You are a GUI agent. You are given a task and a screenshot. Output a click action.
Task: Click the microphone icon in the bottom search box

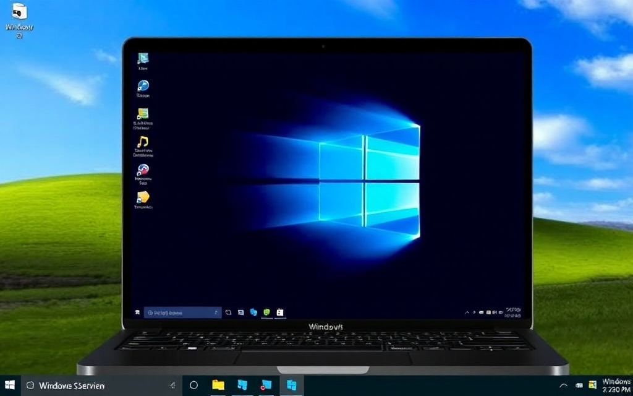tap(173, 385)
